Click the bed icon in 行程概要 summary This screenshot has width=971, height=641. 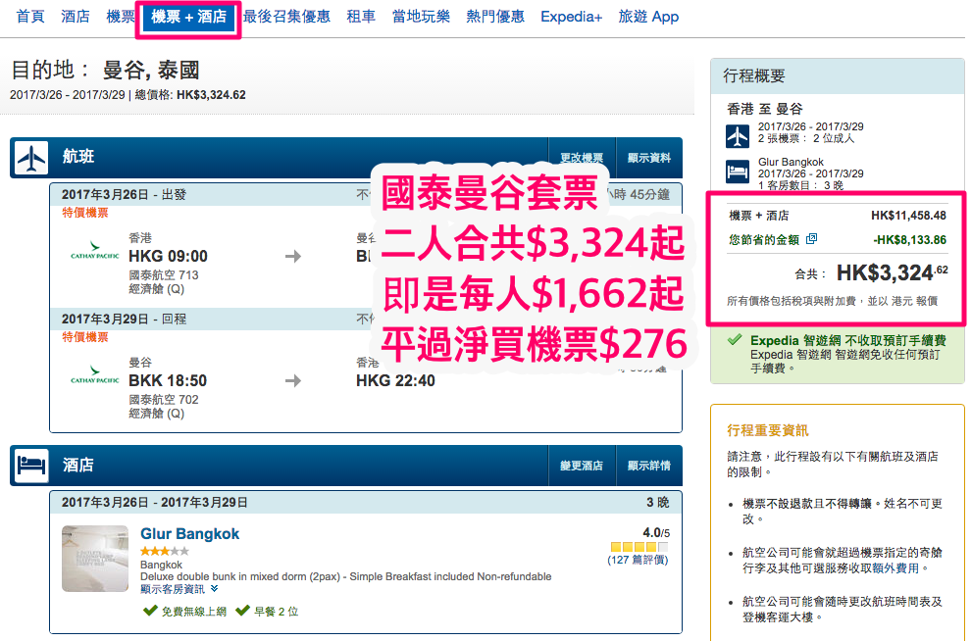pos(738,172)
